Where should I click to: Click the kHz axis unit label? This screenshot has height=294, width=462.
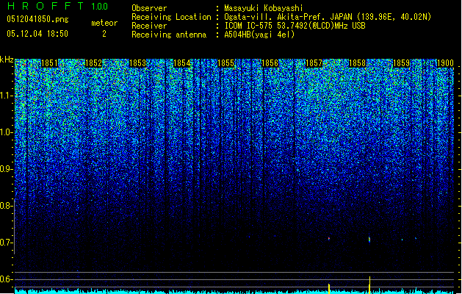7,60
